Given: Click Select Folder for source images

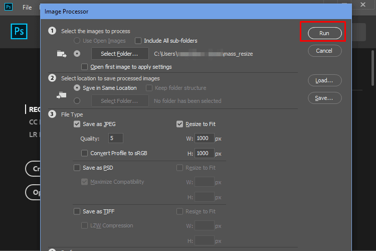Looking at the screenshot, I should 120,54.
